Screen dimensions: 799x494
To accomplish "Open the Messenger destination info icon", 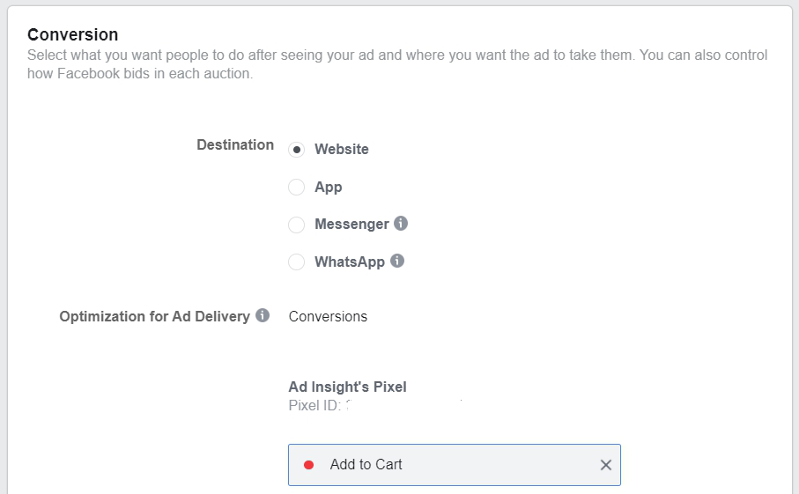I will (x=401, y=223).
